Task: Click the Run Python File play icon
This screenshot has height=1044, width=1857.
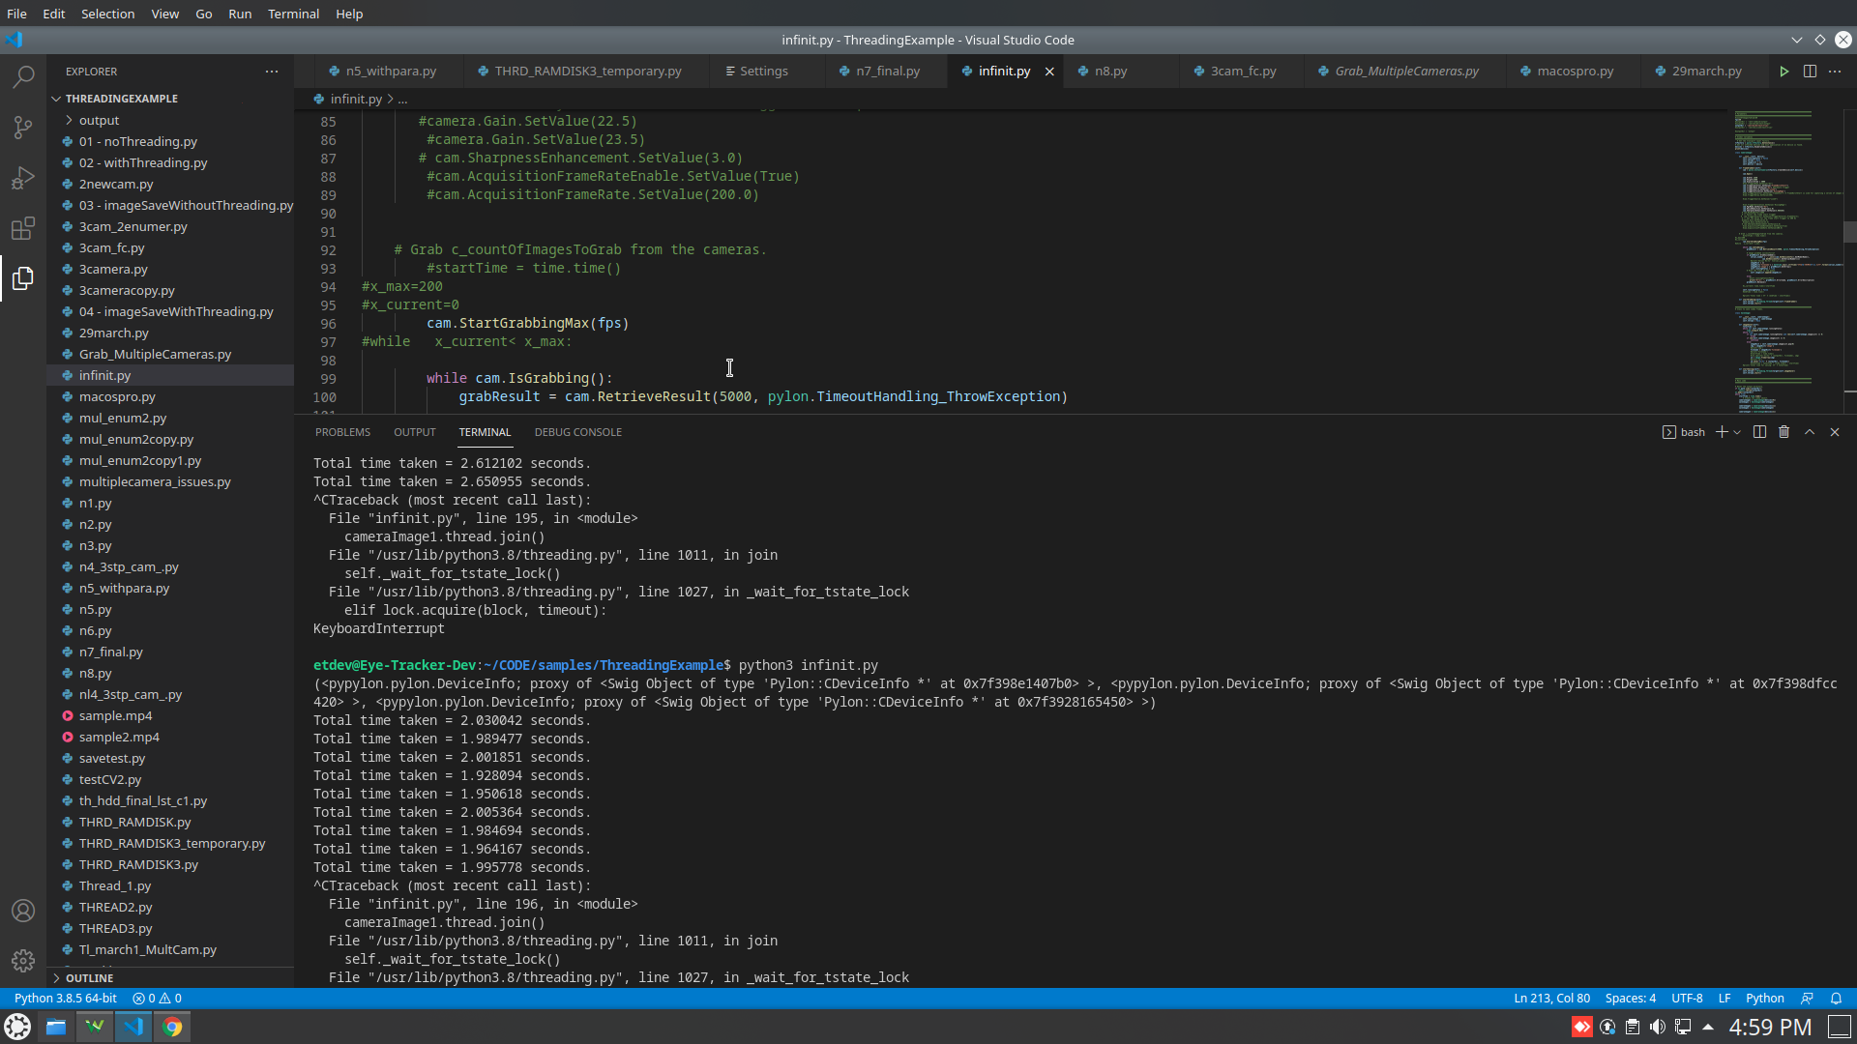Action: (1783, 72)
